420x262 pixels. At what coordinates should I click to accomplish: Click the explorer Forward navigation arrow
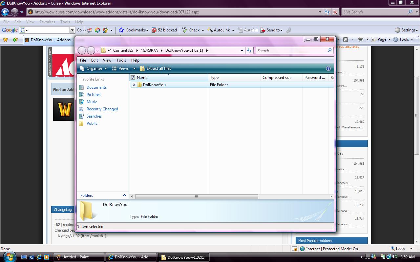pos(91,50)
